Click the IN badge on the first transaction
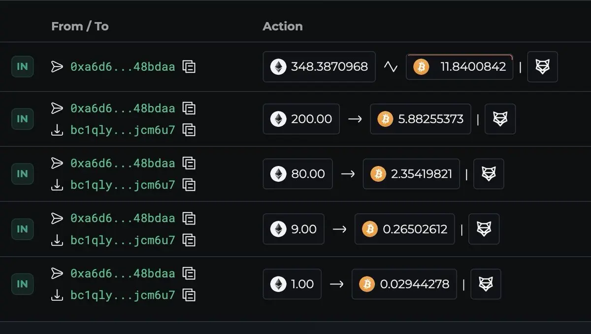Image resolution: width=591 pixels, height=334 pixels. point(23,67)
